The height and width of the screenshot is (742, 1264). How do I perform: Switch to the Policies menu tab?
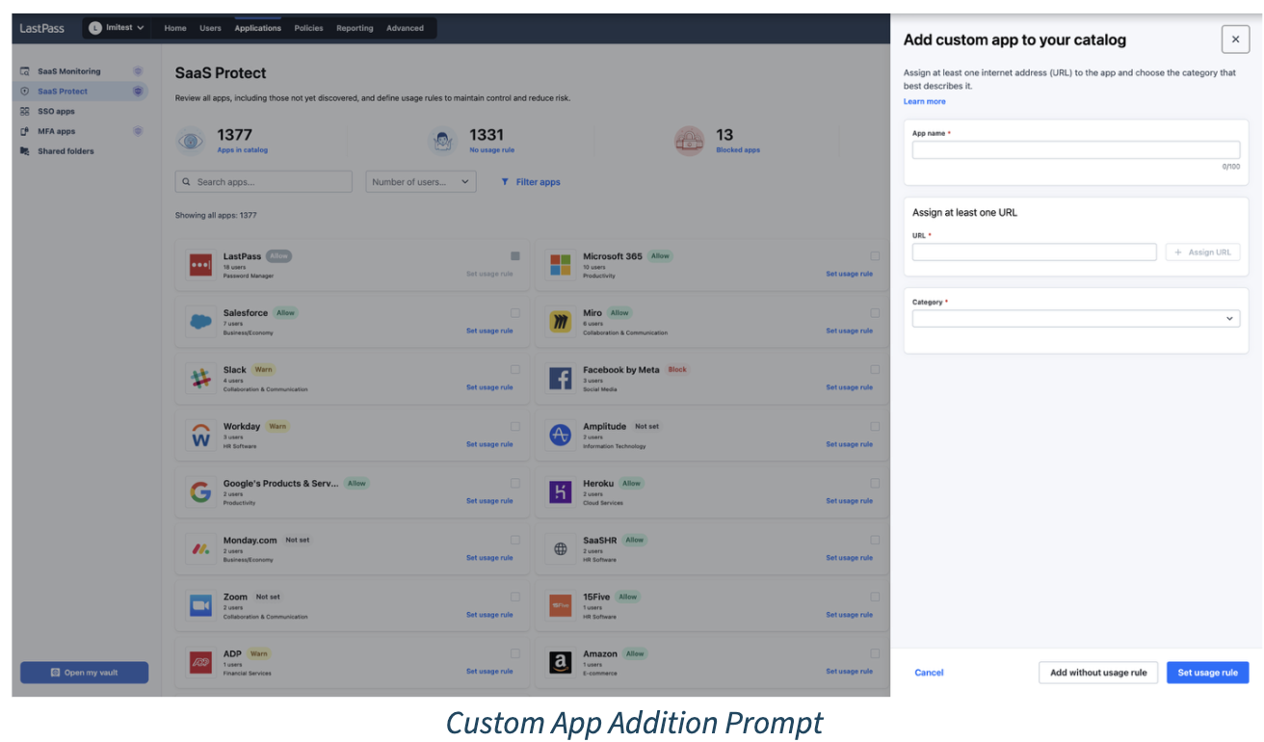[308, 28]
